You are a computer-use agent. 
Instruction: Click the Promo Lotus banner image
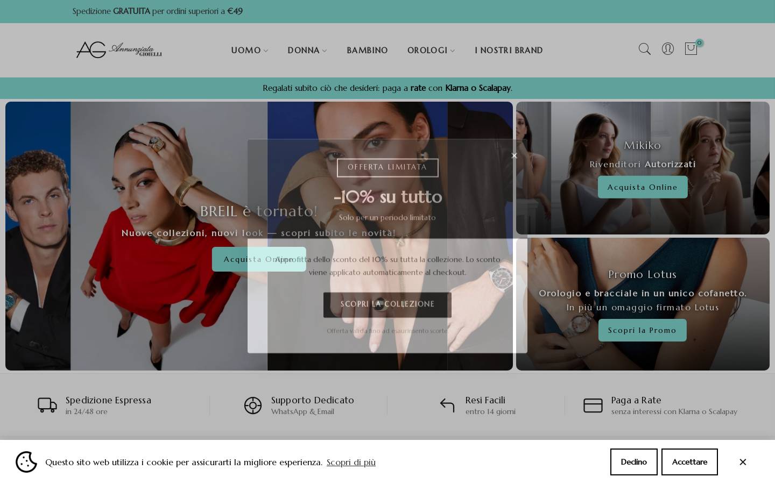(643, 304)
